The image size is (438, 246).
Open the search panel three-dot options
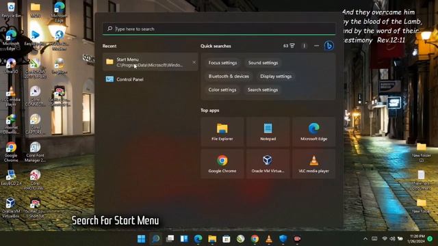[x=316, y=46]
